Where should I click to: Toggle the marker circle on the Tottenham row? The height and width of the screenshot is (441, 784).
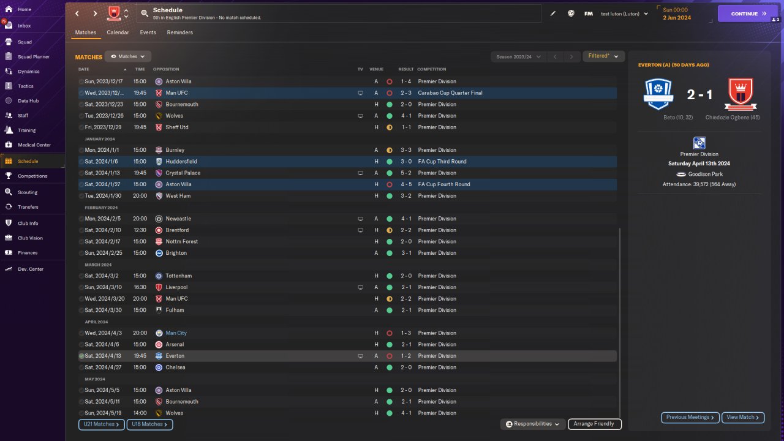pos(81,276)
